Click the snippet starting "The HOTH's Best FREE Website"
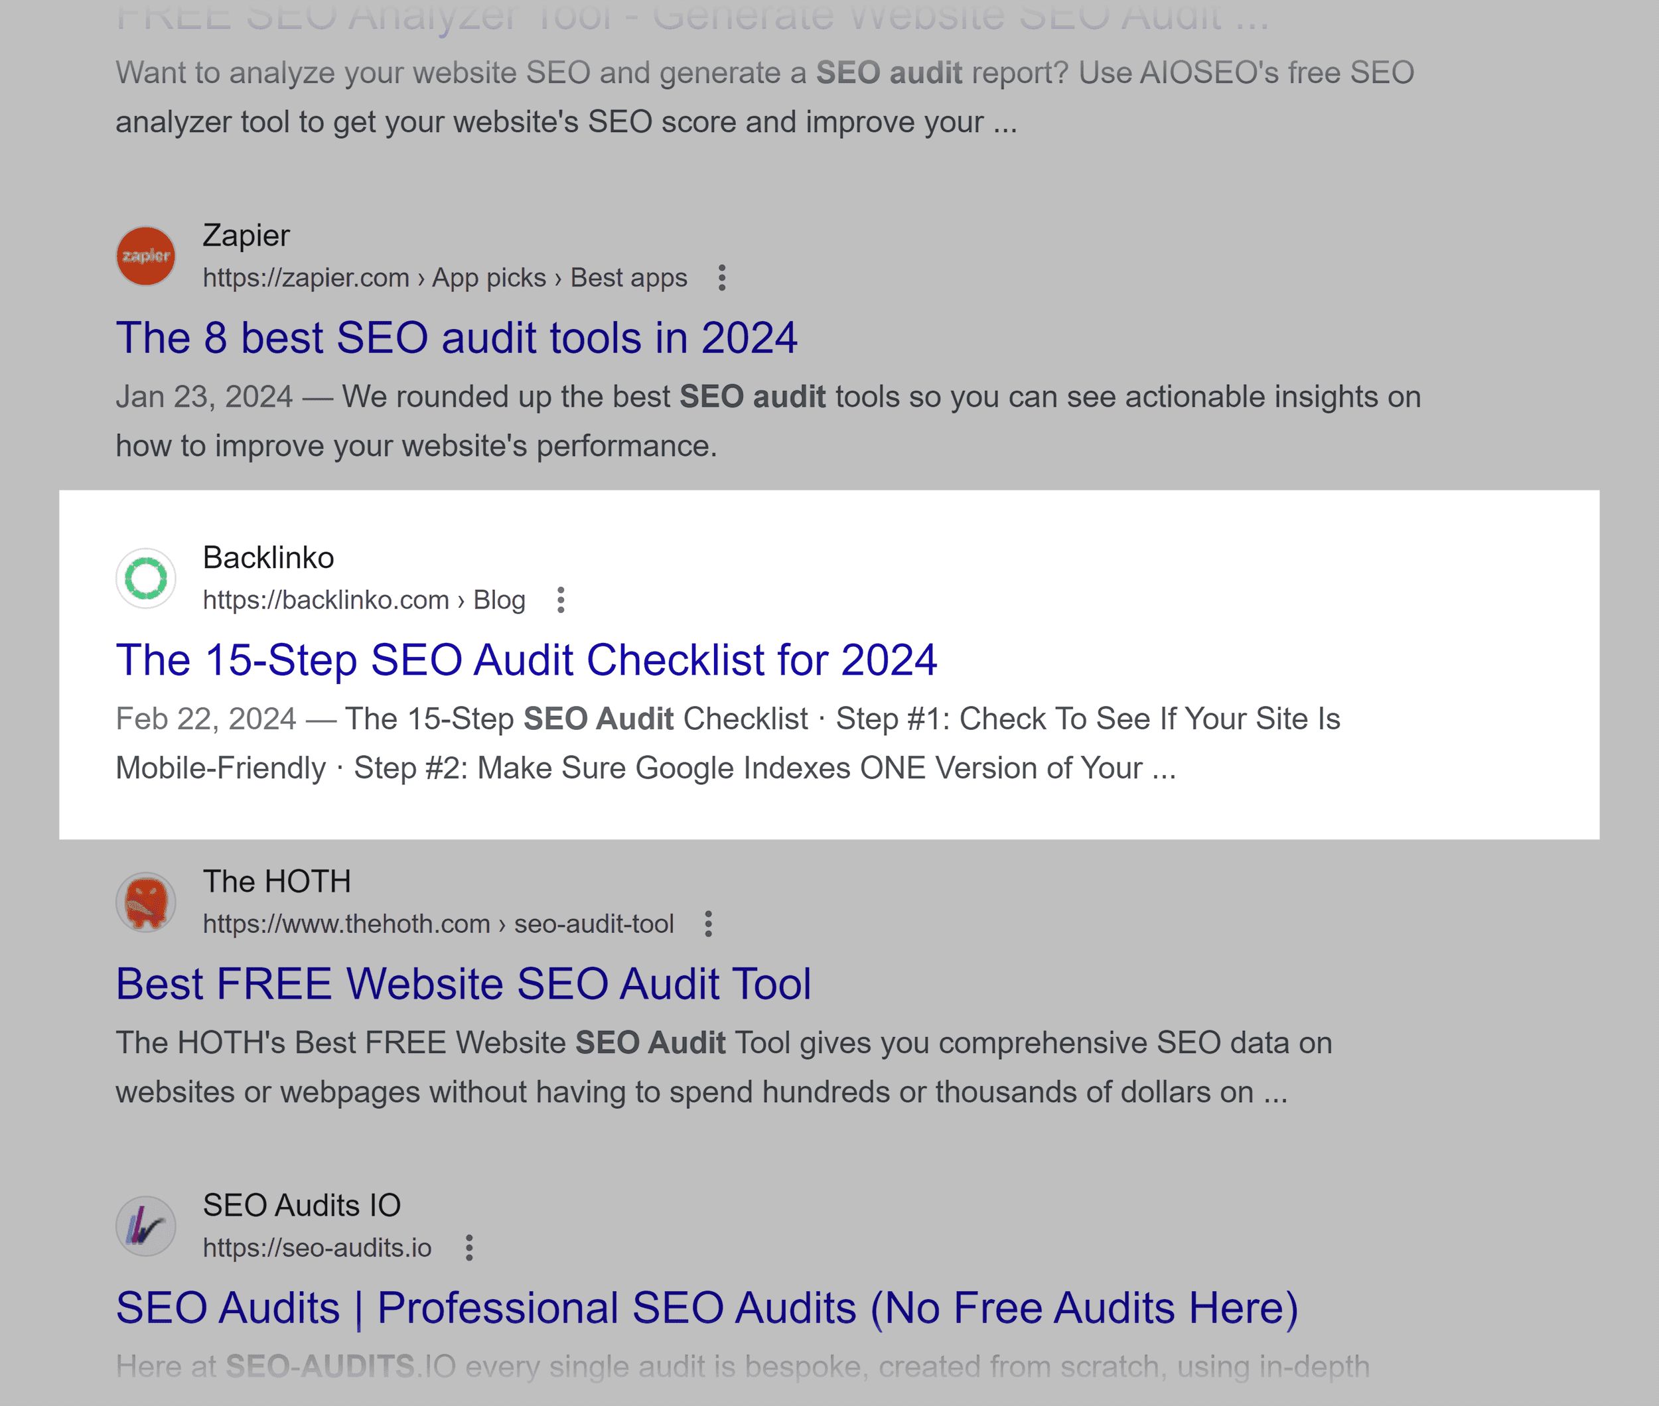Screen dimensions: 1659x1406 click(723, 1067)
